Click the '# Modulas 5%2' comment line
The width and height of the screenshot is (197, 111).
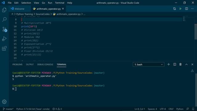30,37
